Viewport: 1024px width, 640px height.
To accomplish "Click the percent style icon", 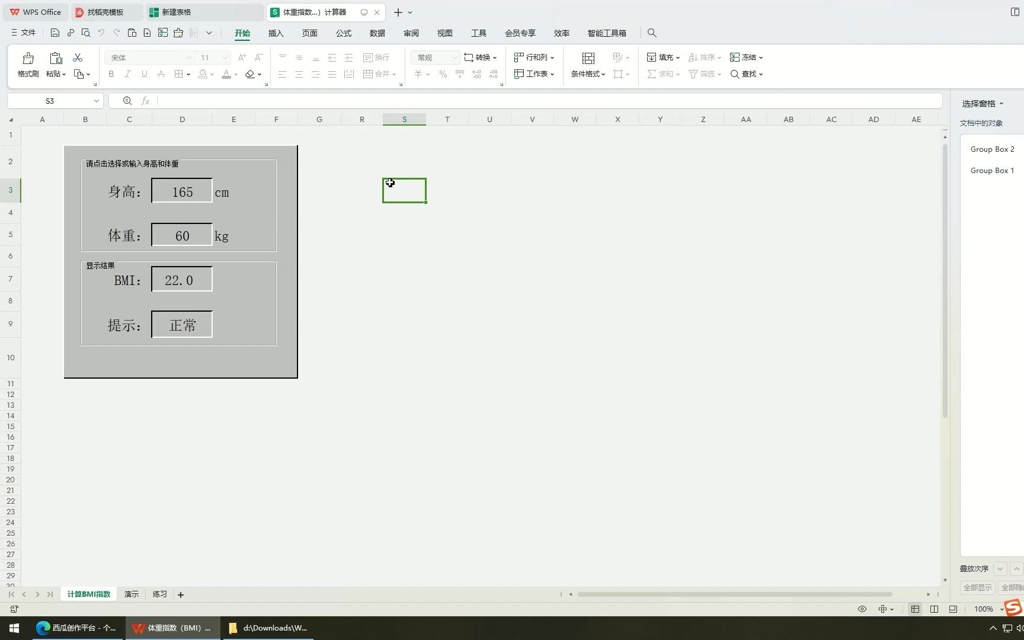I will [443, 74].
